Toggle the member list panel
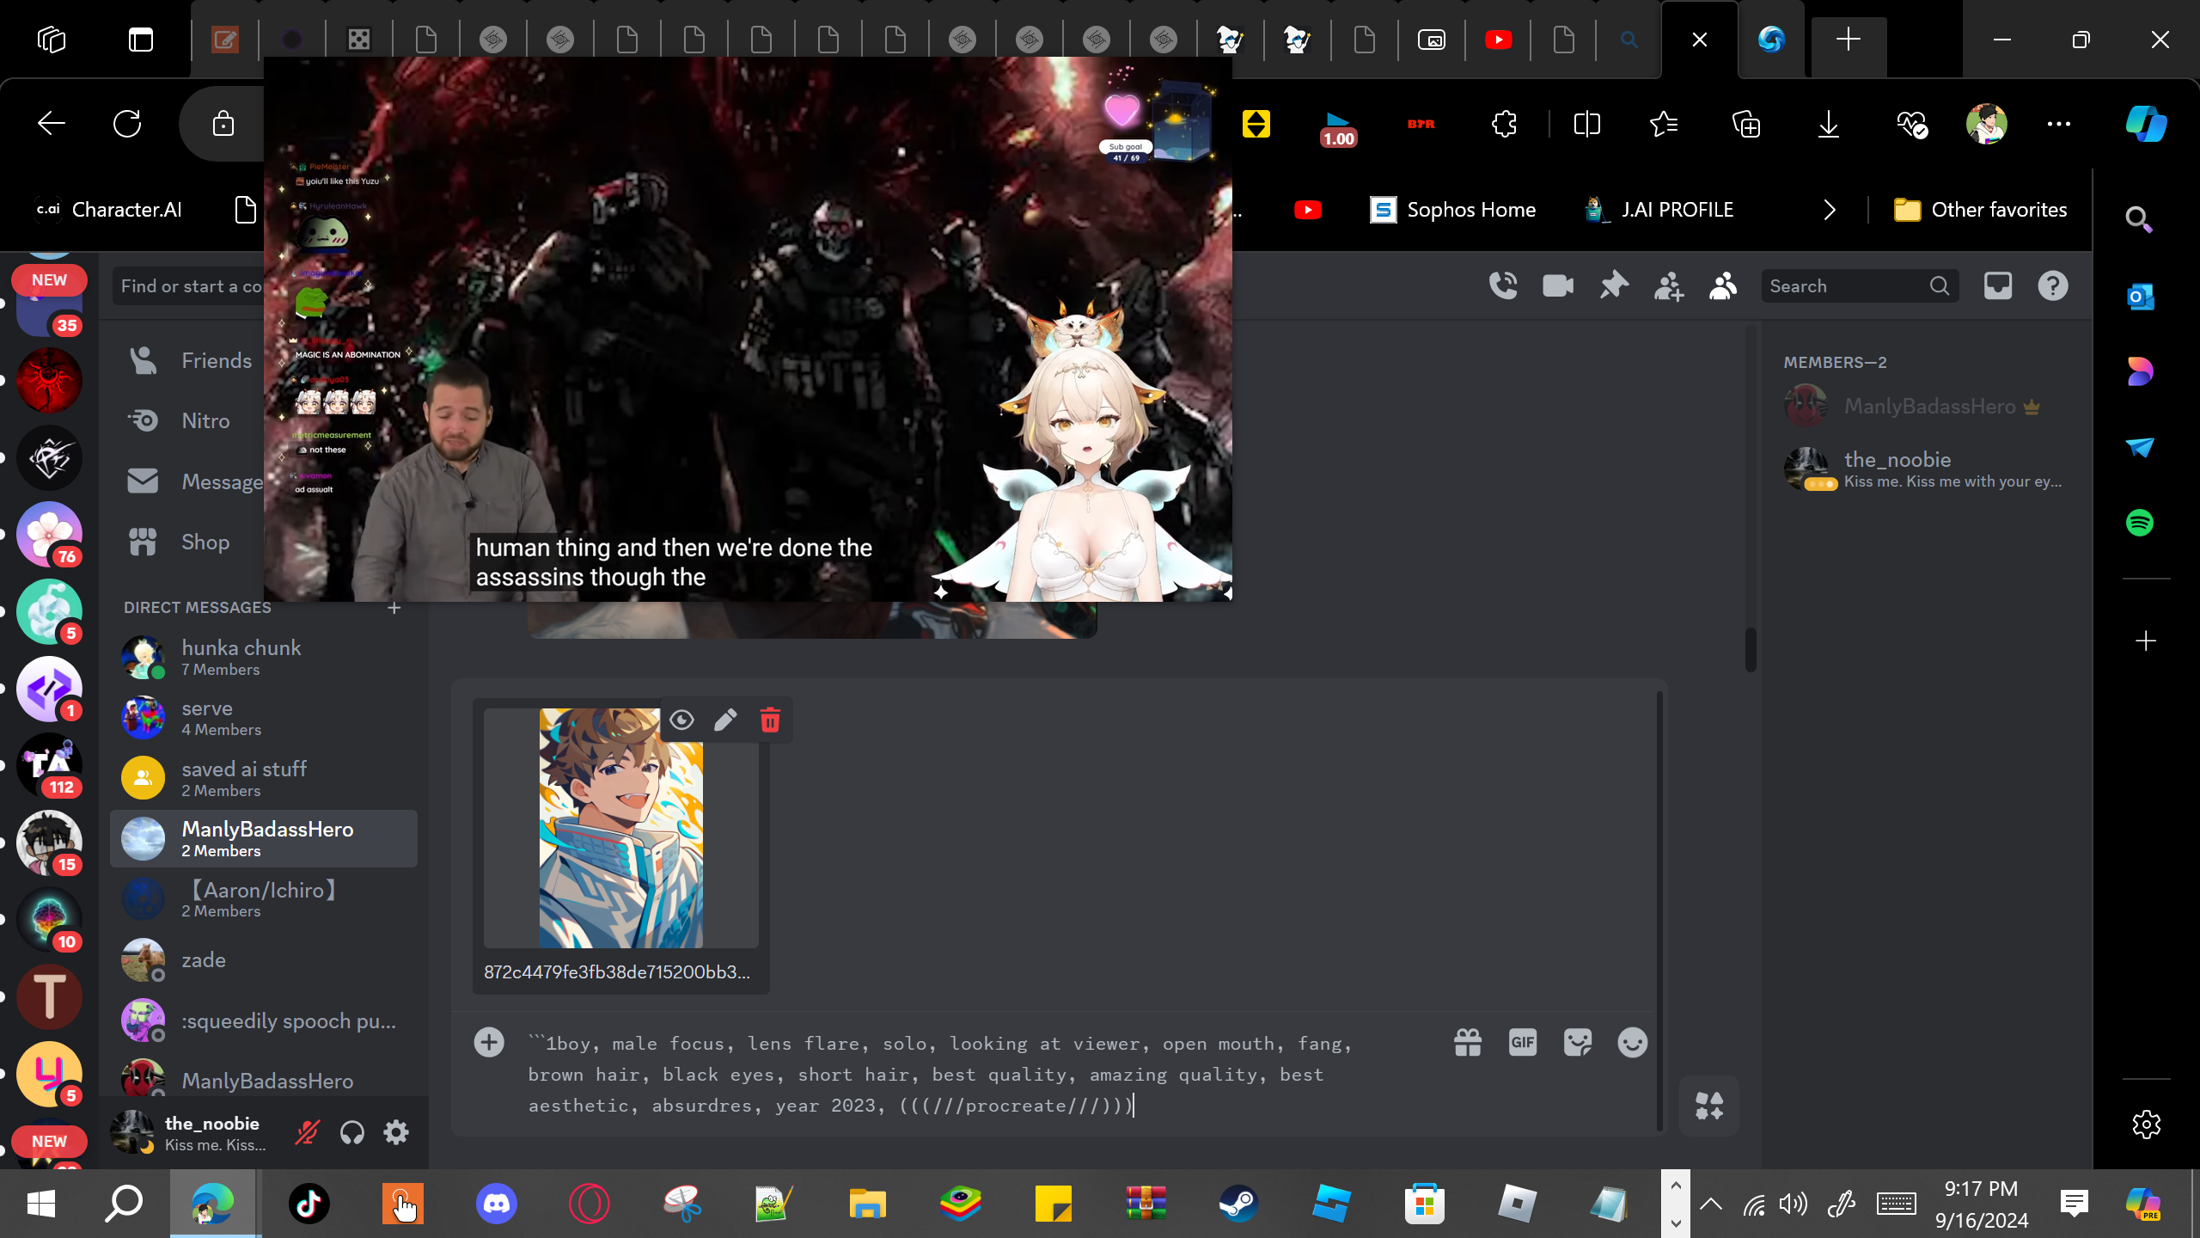Viewport: 2200px width, 1238px height. [x=1723, y=286]
